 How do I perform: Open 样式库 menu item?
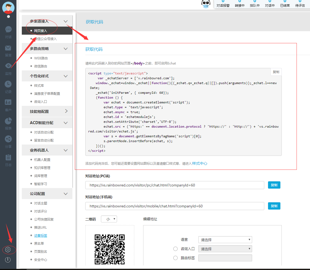tap(39, 86)
